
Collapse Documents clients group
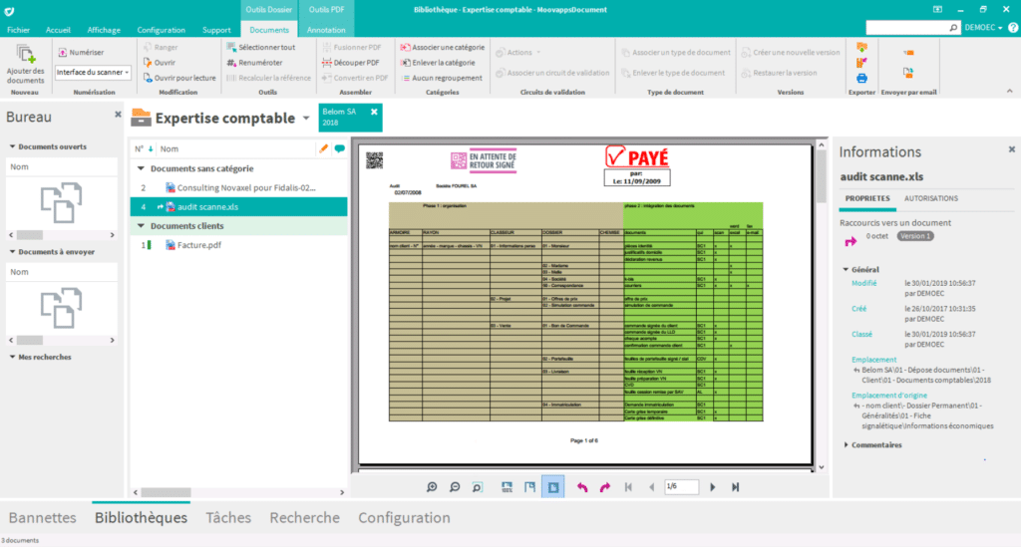click(x=141, y=226)
